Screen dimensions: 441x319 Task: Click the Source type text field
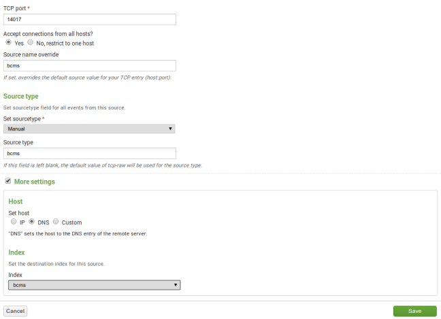[x=90, y=154]
